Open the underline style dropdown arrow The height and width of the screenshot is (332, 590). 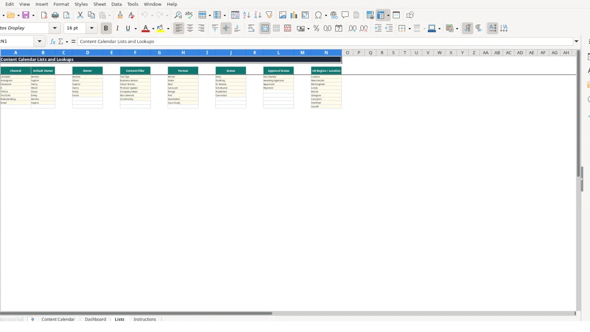135,29
